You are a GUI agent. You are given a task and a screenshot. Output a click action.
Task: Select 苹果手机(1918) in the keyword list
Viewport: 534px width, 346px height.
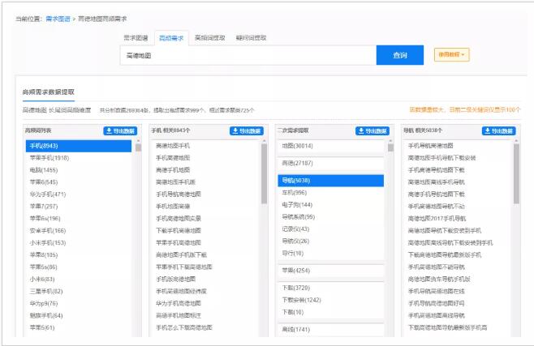tap(50, 158)
